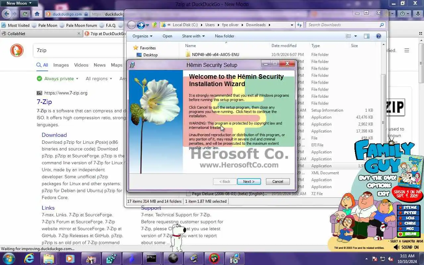
Task: Open Command Prompt from the taskbar
Action: coord(152,258)
